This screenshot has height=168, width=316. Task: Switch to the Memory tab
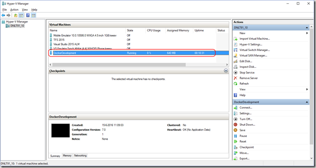[67, 155]
